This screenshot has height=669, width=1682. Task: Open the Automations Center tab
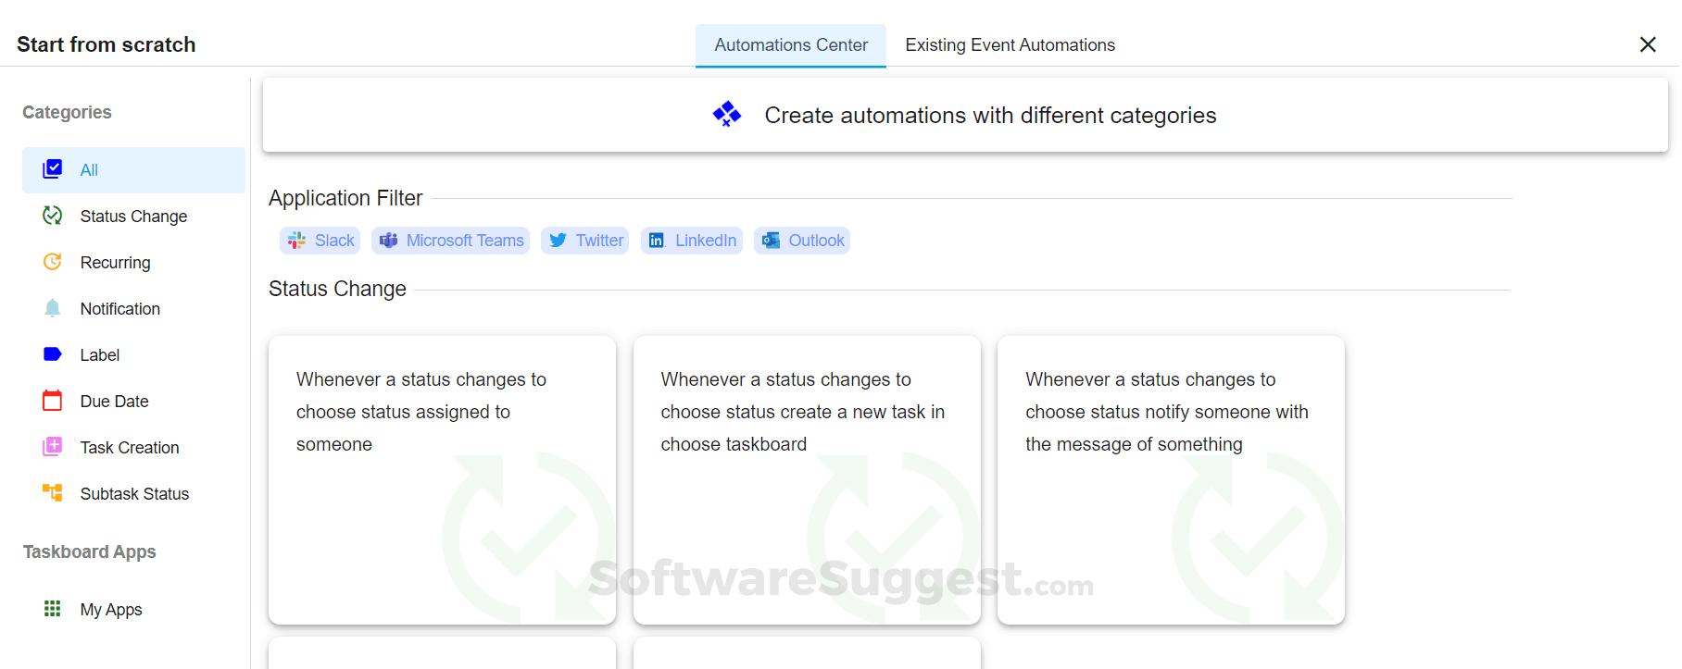tap(791, 45)
